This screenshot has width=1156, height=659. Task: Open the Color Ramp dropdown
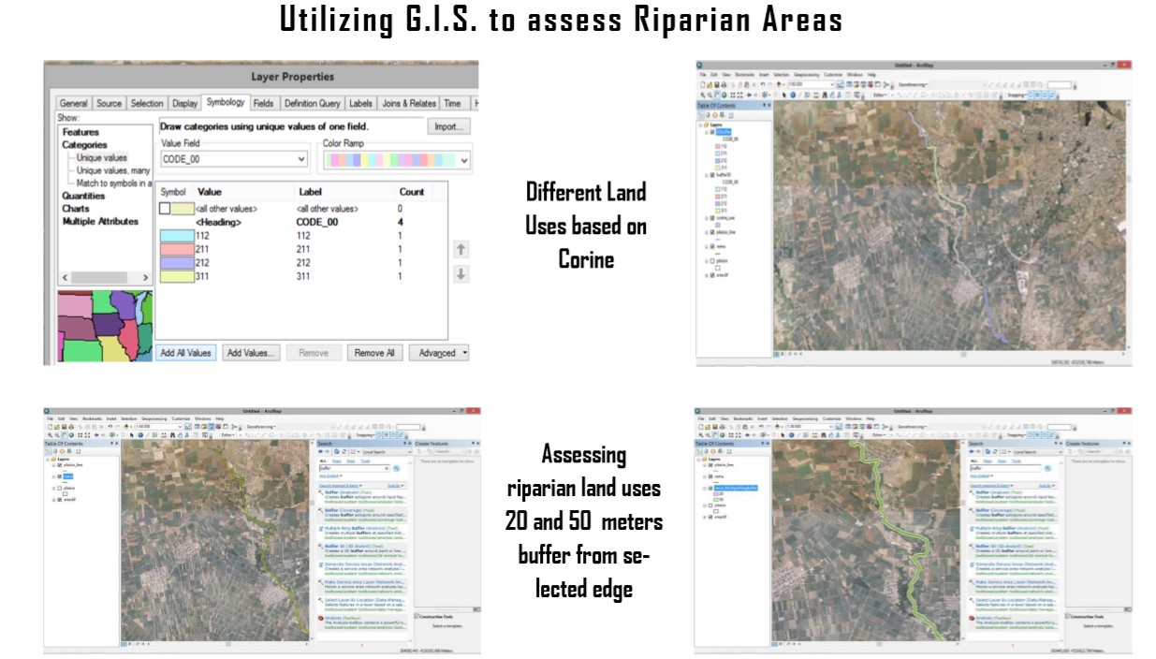(x=464, y=160)
